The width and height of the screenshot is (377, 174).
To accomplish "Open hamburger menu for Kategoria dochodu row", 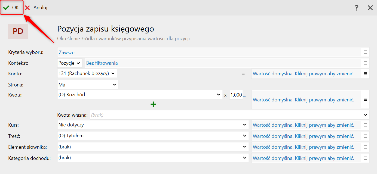I will click(365, 158).
